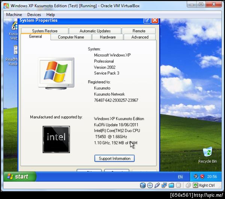Open the Help menu in VirtualBox

[x=51, y=15]
